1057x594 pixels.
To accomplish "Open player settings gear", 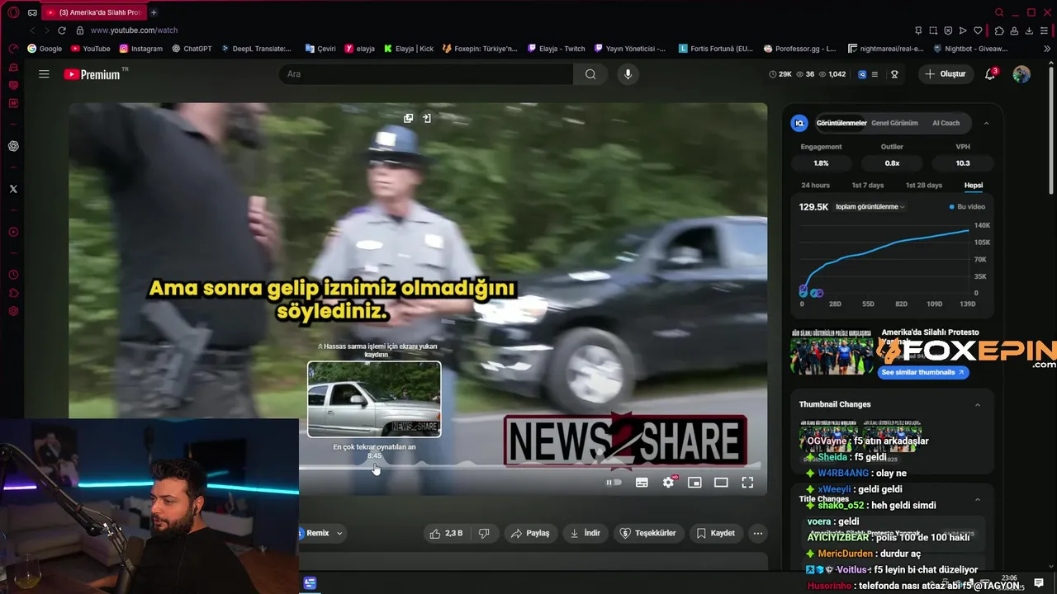I will [x=668, y=483].
